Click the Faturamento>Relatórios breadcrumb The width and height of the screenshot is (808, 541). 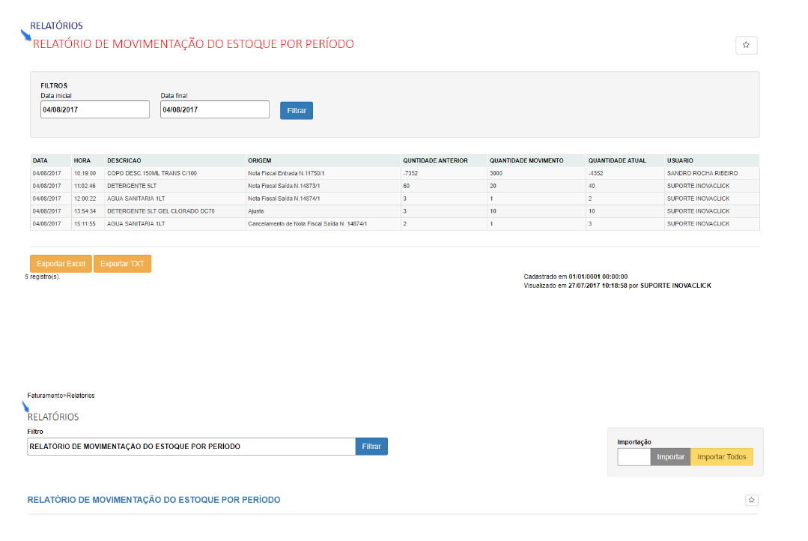(61, 396)
